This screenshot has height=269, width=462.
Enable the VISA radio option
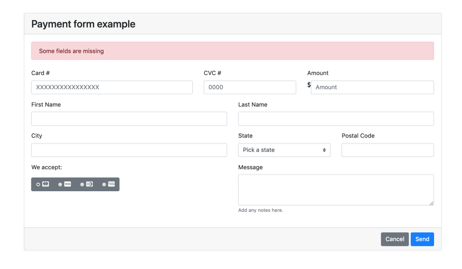click(x=60, y=184)
